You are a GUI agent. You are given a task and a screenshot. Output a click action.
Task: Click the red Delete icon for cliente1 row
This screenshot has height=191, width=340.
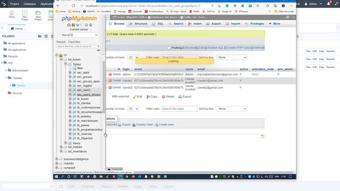point(110,81)
